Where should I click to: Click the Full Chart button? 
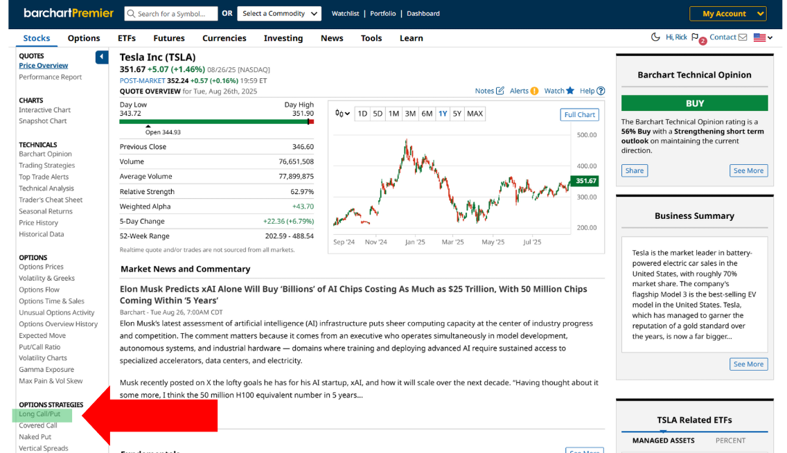point(579,114)
